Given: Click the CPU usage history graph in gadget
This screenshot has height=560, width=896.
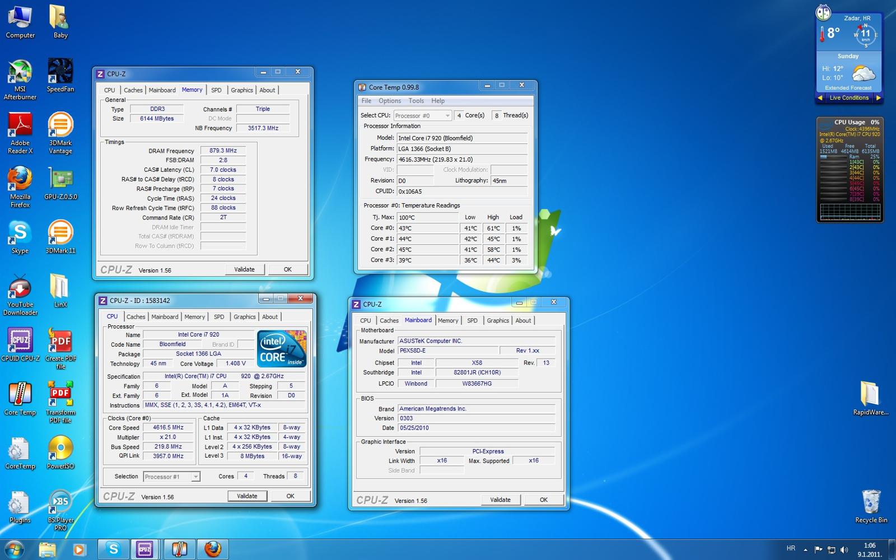Looking at the screenshot, I should (850, 212).
